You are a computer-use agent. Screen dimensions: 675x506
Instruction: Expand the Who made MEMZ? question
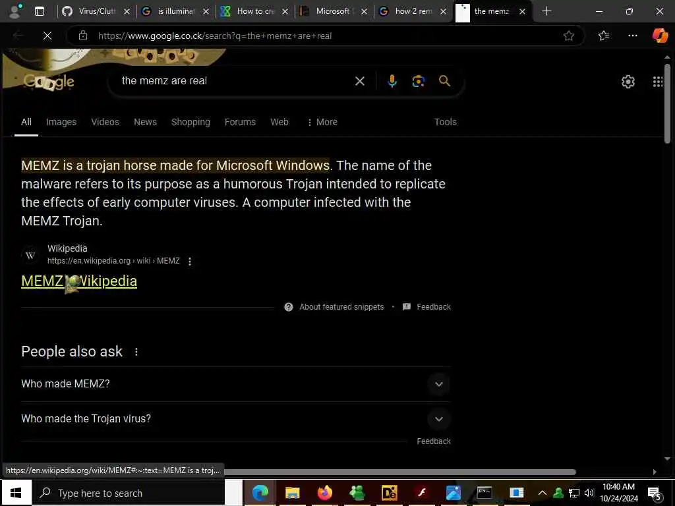point(236,384)
